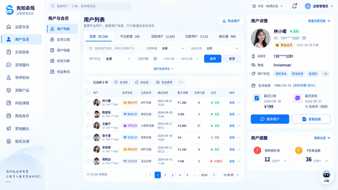Check the row for 林小暖

pos(88,103)
